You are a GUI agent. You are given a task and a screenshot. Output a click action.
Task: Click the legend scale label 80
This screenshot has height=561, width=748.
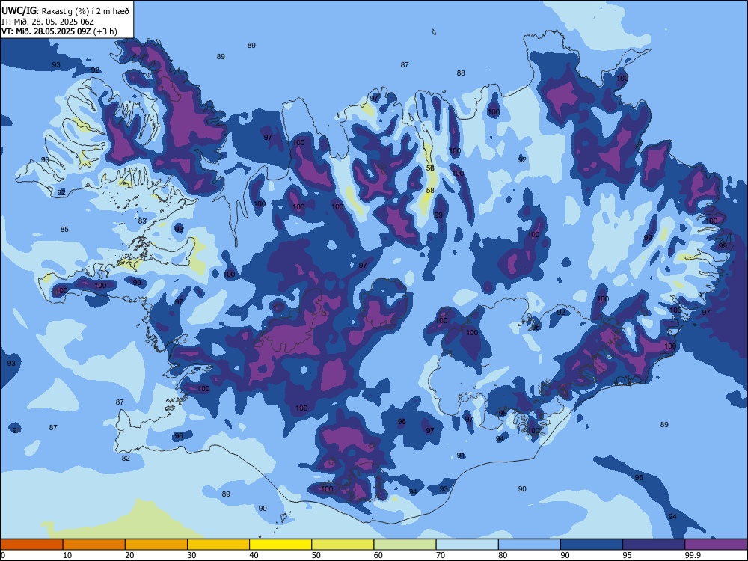coord(503,555)
